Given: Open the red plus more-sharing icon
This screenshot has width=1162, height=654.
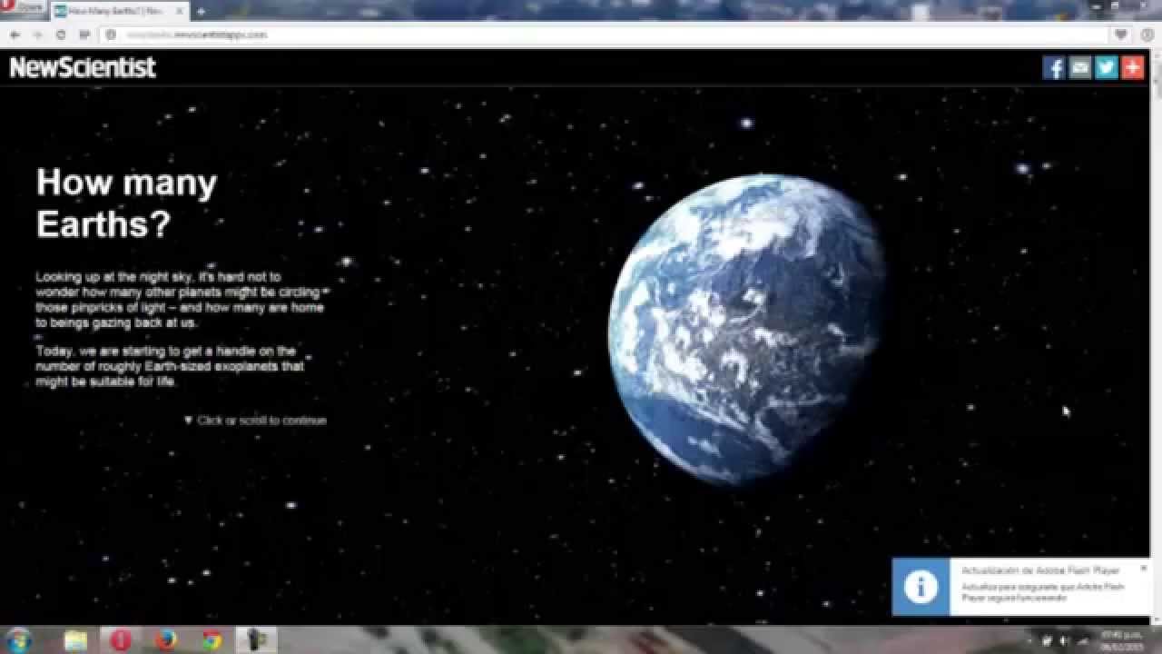Looking at the screenshot, I should click(1132, 68).
